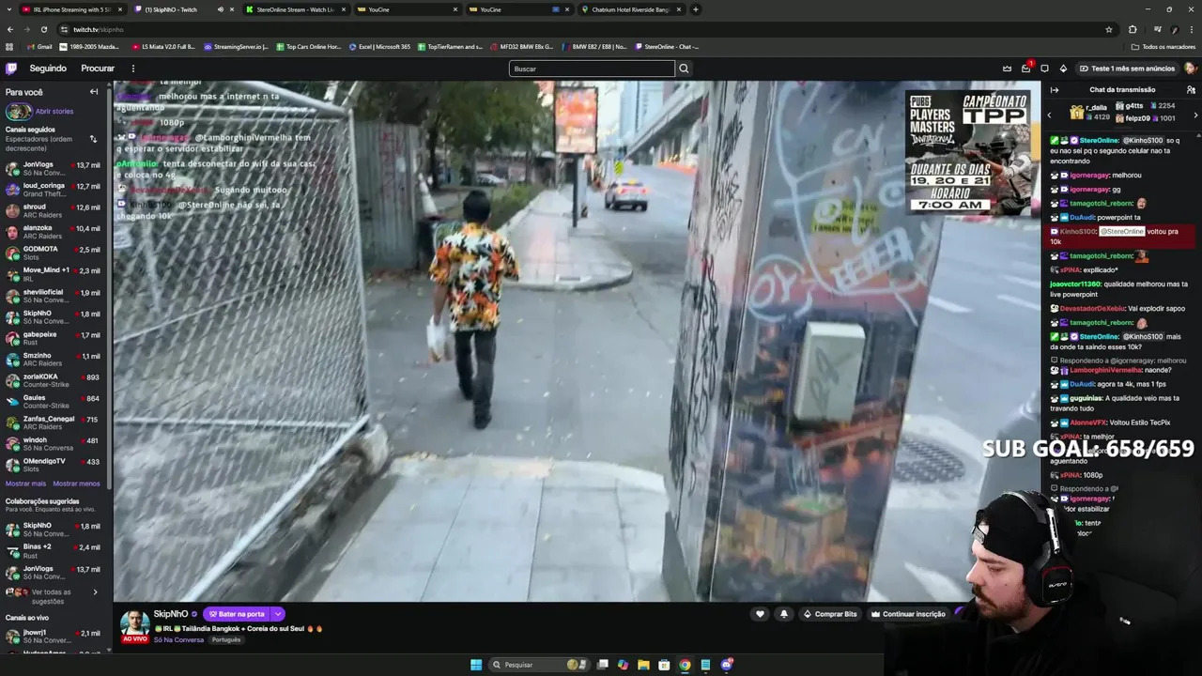This screenshot has width=1202, height=676.
Task: Open GODMOTA channel
Action: [x=54, y=253]
